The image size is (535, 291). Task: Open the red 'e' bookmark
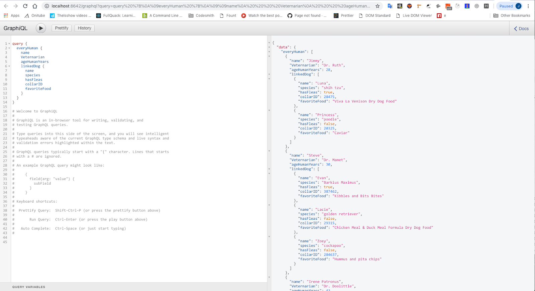(441, 16)
